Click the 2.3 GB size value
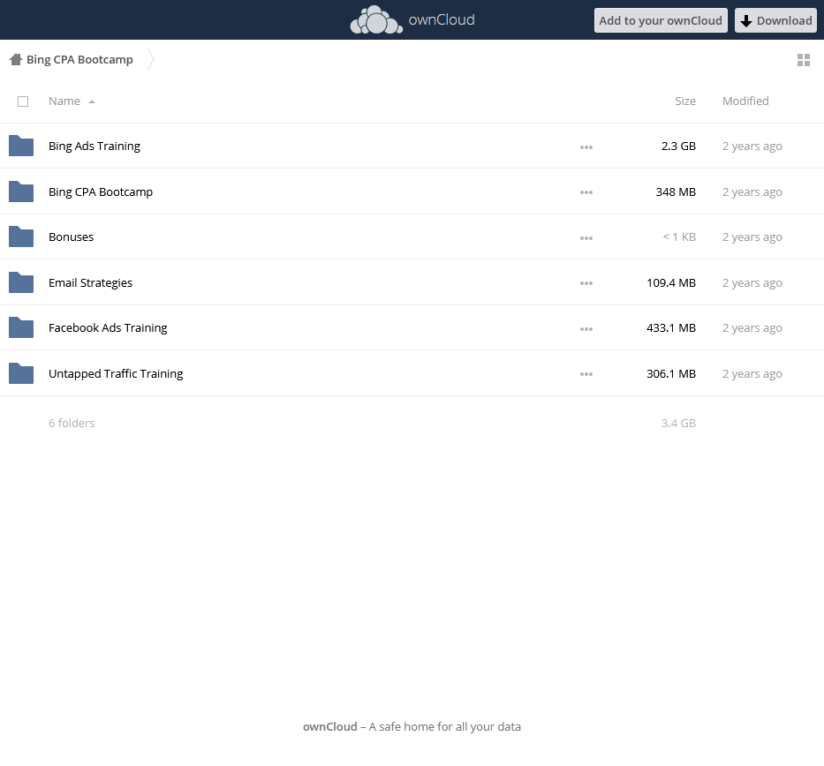The height and width of the screenshot is (766, 824). pyautogui.click(x=678, y=146)
